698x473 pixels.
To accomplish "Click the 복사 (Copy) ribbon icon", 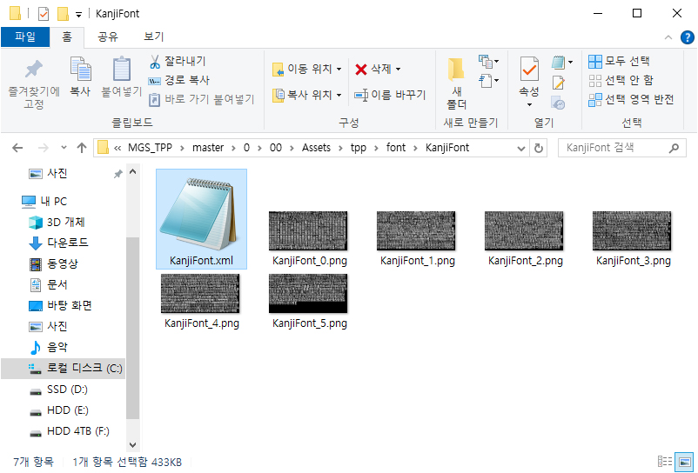I will tap(80, 77).
